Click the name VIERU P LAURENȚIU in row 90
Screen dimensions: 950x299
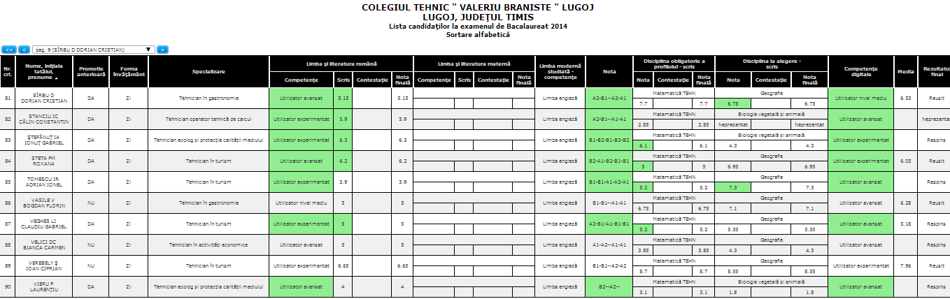tap(43, 287)
